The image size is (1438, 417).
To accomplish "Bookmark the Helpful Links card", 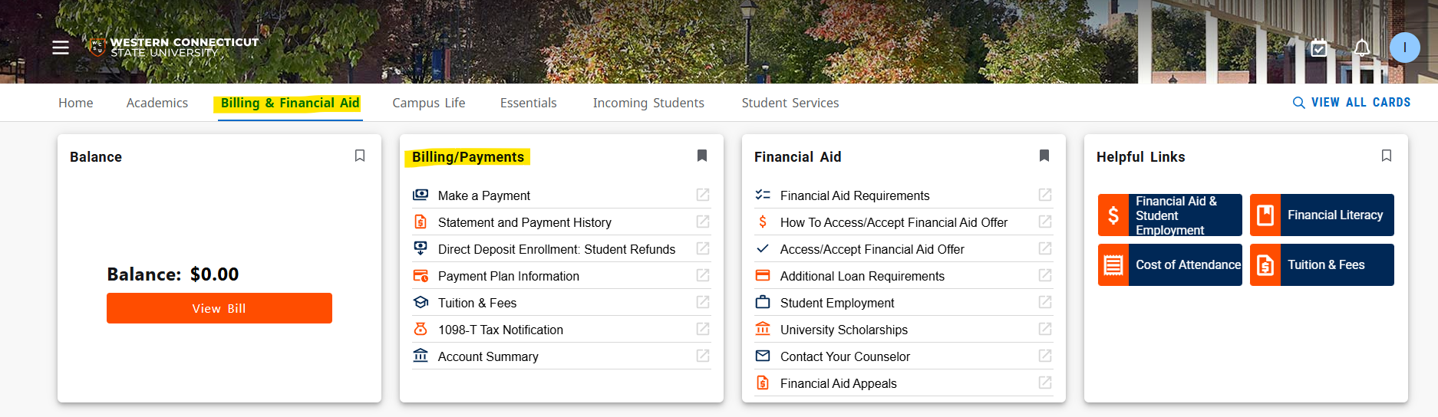I will pos(1387,156).
